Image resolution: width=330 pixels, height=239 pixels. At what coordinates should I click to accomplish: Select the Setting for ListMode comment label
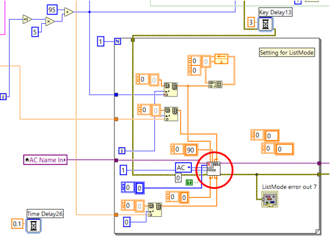287,52
